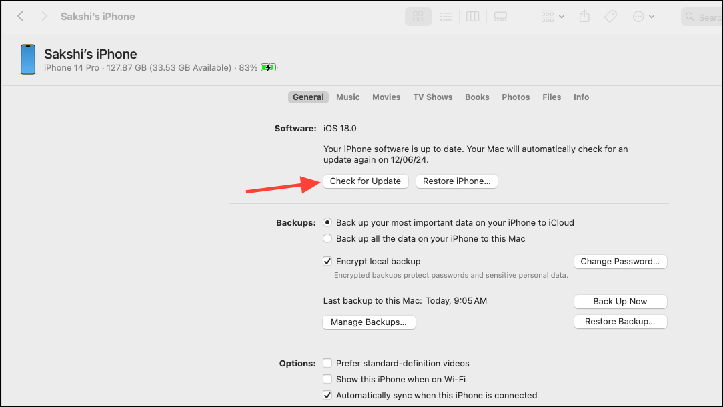Screen dimensions: 723x407
Task: Click Restore Backup... button
Action: (620, 322)
